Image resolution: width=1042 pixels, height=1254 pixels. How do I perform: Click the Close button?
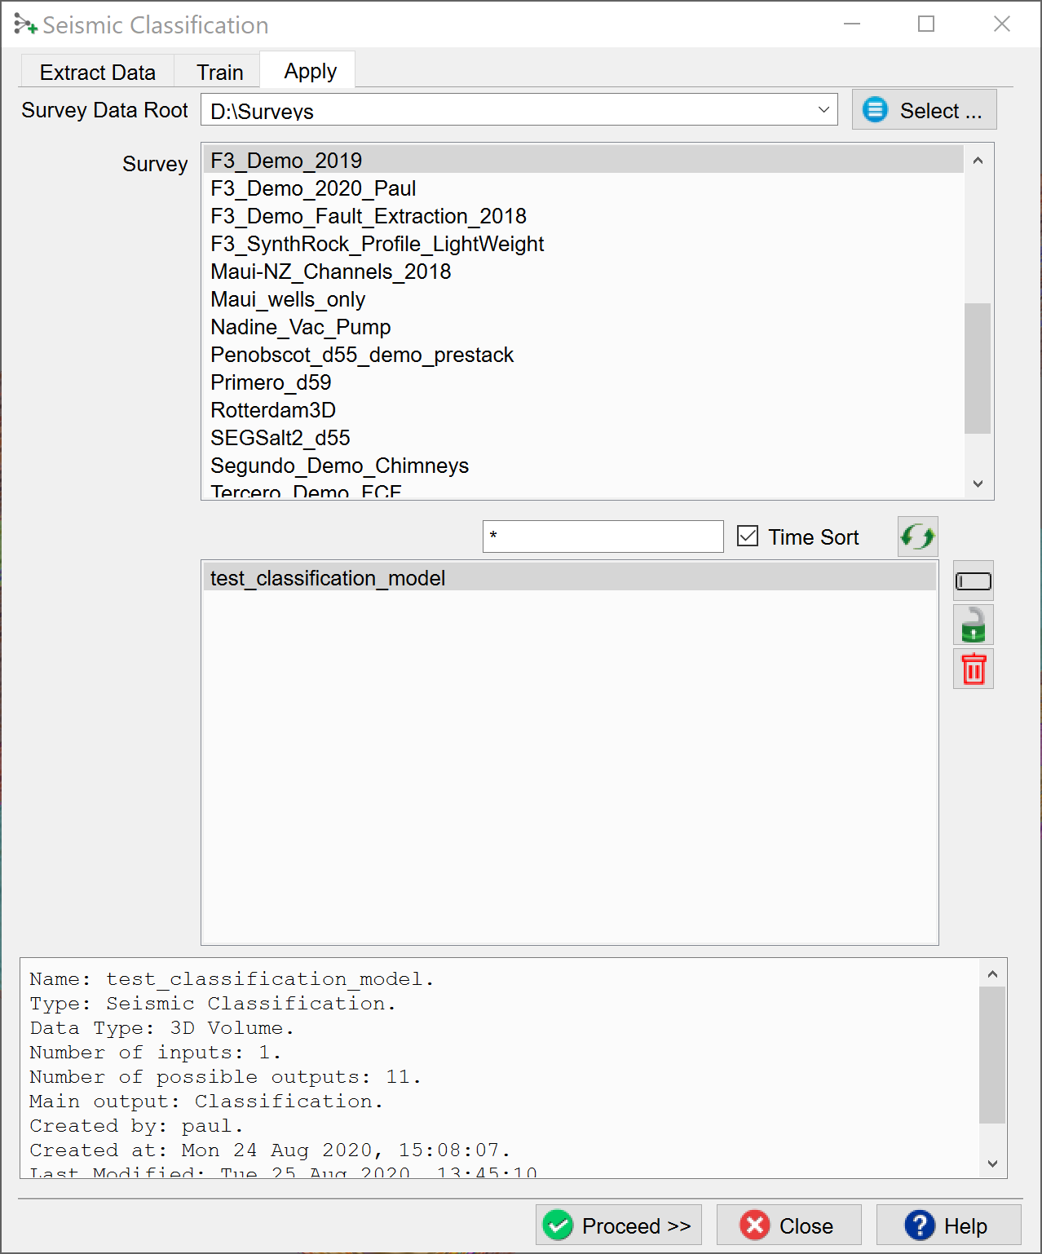tap(788, 1225)
